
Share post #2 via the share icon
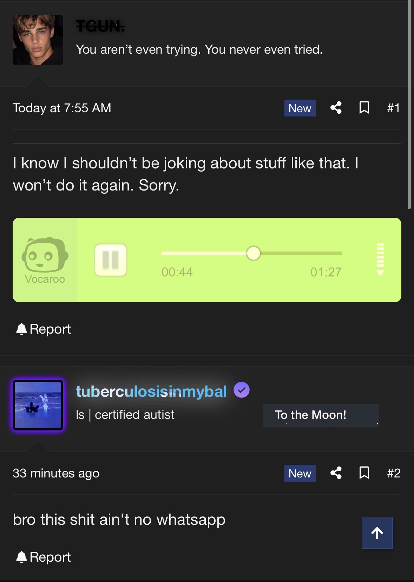point(336,473)
